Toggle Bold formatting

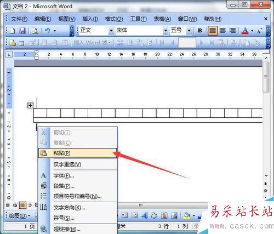pyautogui.click(x=200, y=31)
